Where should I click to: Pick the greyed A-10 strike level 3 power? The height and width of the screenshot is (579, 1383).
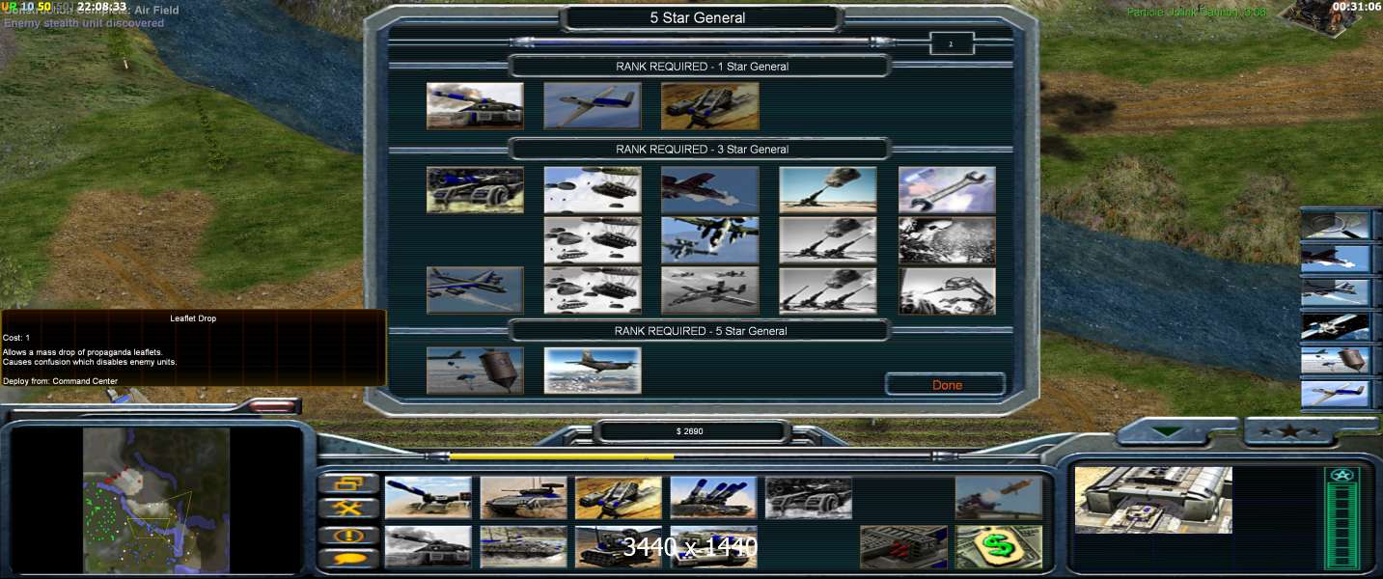pyautogui.click(x=710, y=290)
